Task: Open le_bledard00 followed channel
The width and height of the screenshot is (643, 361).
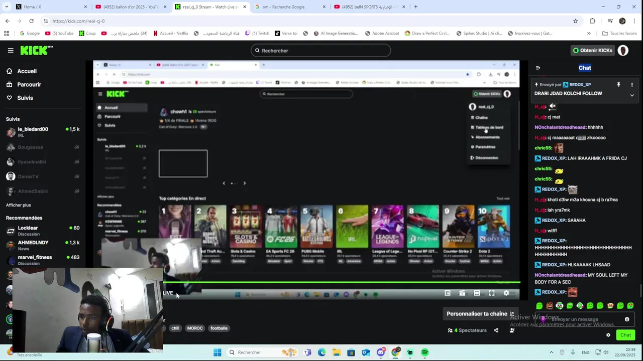Action: pyautogui.click(x=43, y=132)
